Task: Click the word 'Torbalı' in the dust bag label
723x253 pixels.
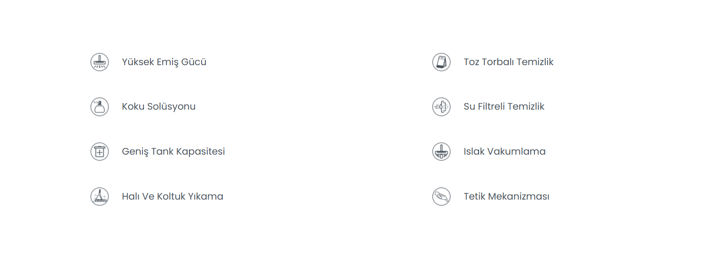Action: (497, 62)
